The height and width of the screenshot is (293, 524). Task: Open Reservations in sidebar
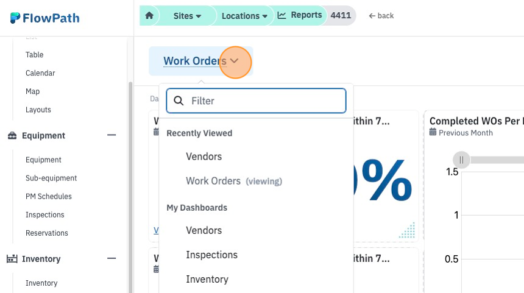[47, 233]
